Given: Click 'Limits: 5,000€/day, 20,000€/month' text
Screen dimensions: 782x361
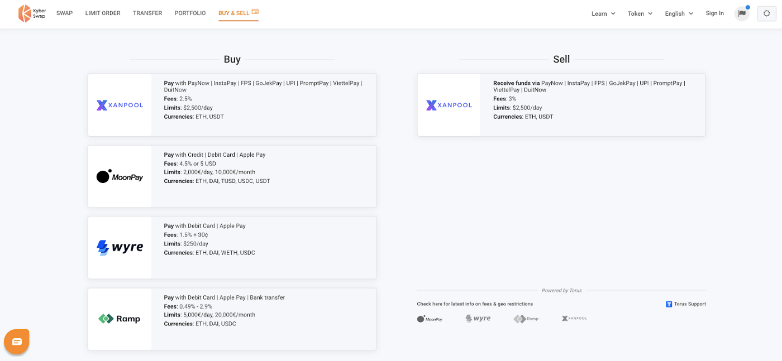Looking at the screenshot, I should point(209,315).
